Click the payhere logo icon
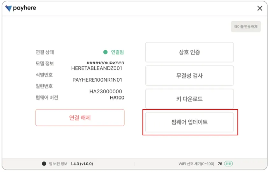 [9, 8]
